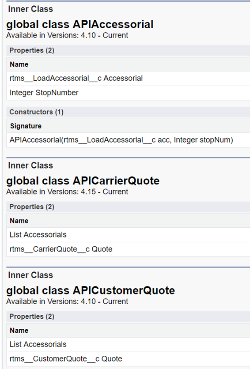Click the Name column header under APIAccessorial
The image size is (250, 369).
[x=19, y=64]
